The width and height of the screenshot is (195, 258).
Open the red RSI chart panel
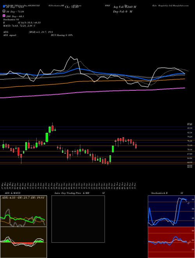[x=171, y=242]
